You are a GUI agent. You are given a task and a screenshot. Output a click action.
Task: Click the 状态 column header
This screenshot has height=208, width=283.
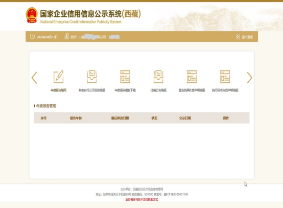(154, 118)
